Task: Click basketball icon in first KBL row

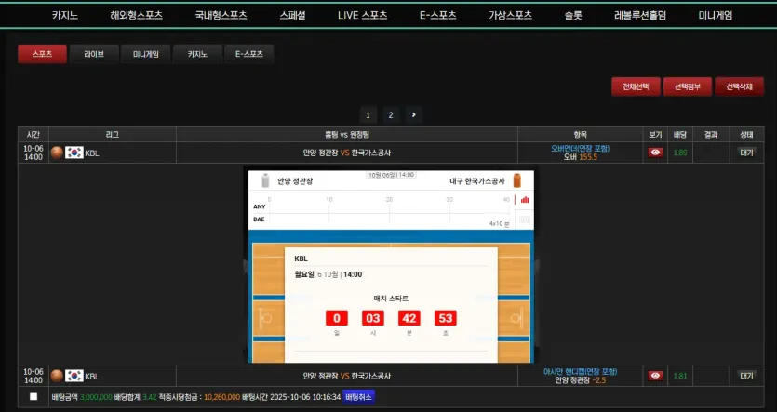Action: point(57,153)
